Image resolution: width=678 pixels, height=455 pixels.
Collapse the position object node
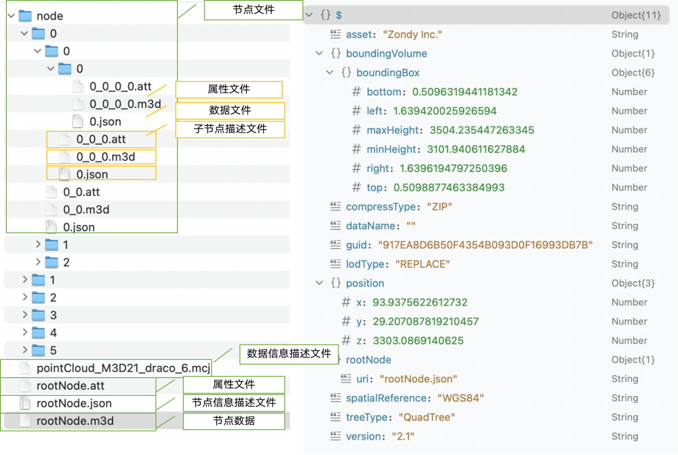pos(319,283)
